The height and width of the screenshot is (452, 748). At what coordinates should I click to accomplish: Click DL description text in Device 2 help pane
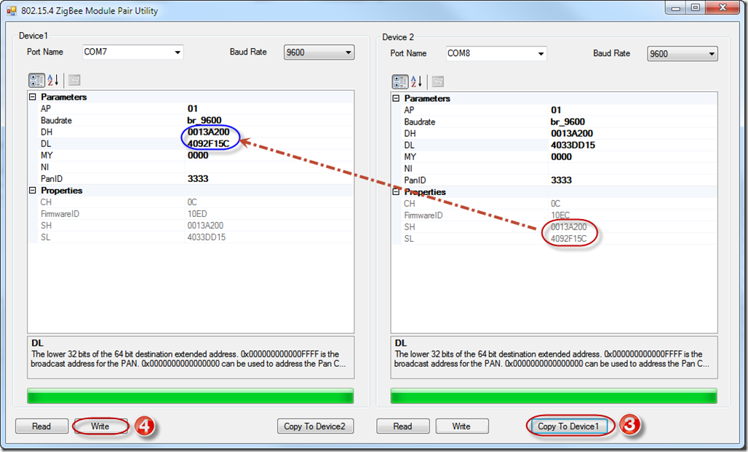tap(552, 359)
